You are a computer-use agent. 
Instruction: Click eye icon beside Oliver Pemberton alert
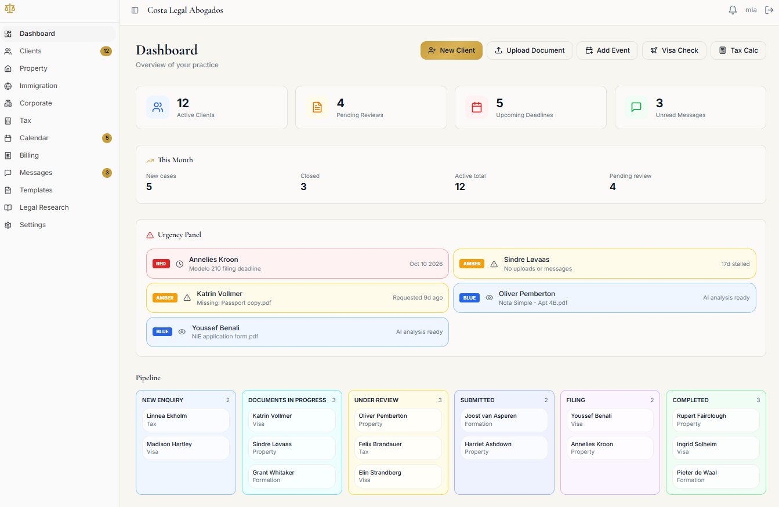click(x=490, y=298)
